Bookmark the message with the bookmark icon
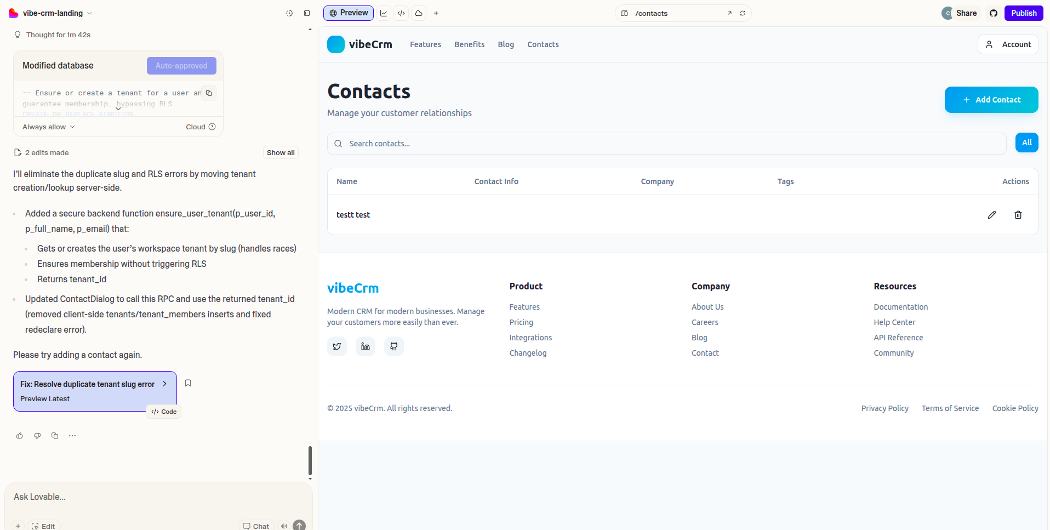Screen dimensions: 1050x530 (188, 383)
